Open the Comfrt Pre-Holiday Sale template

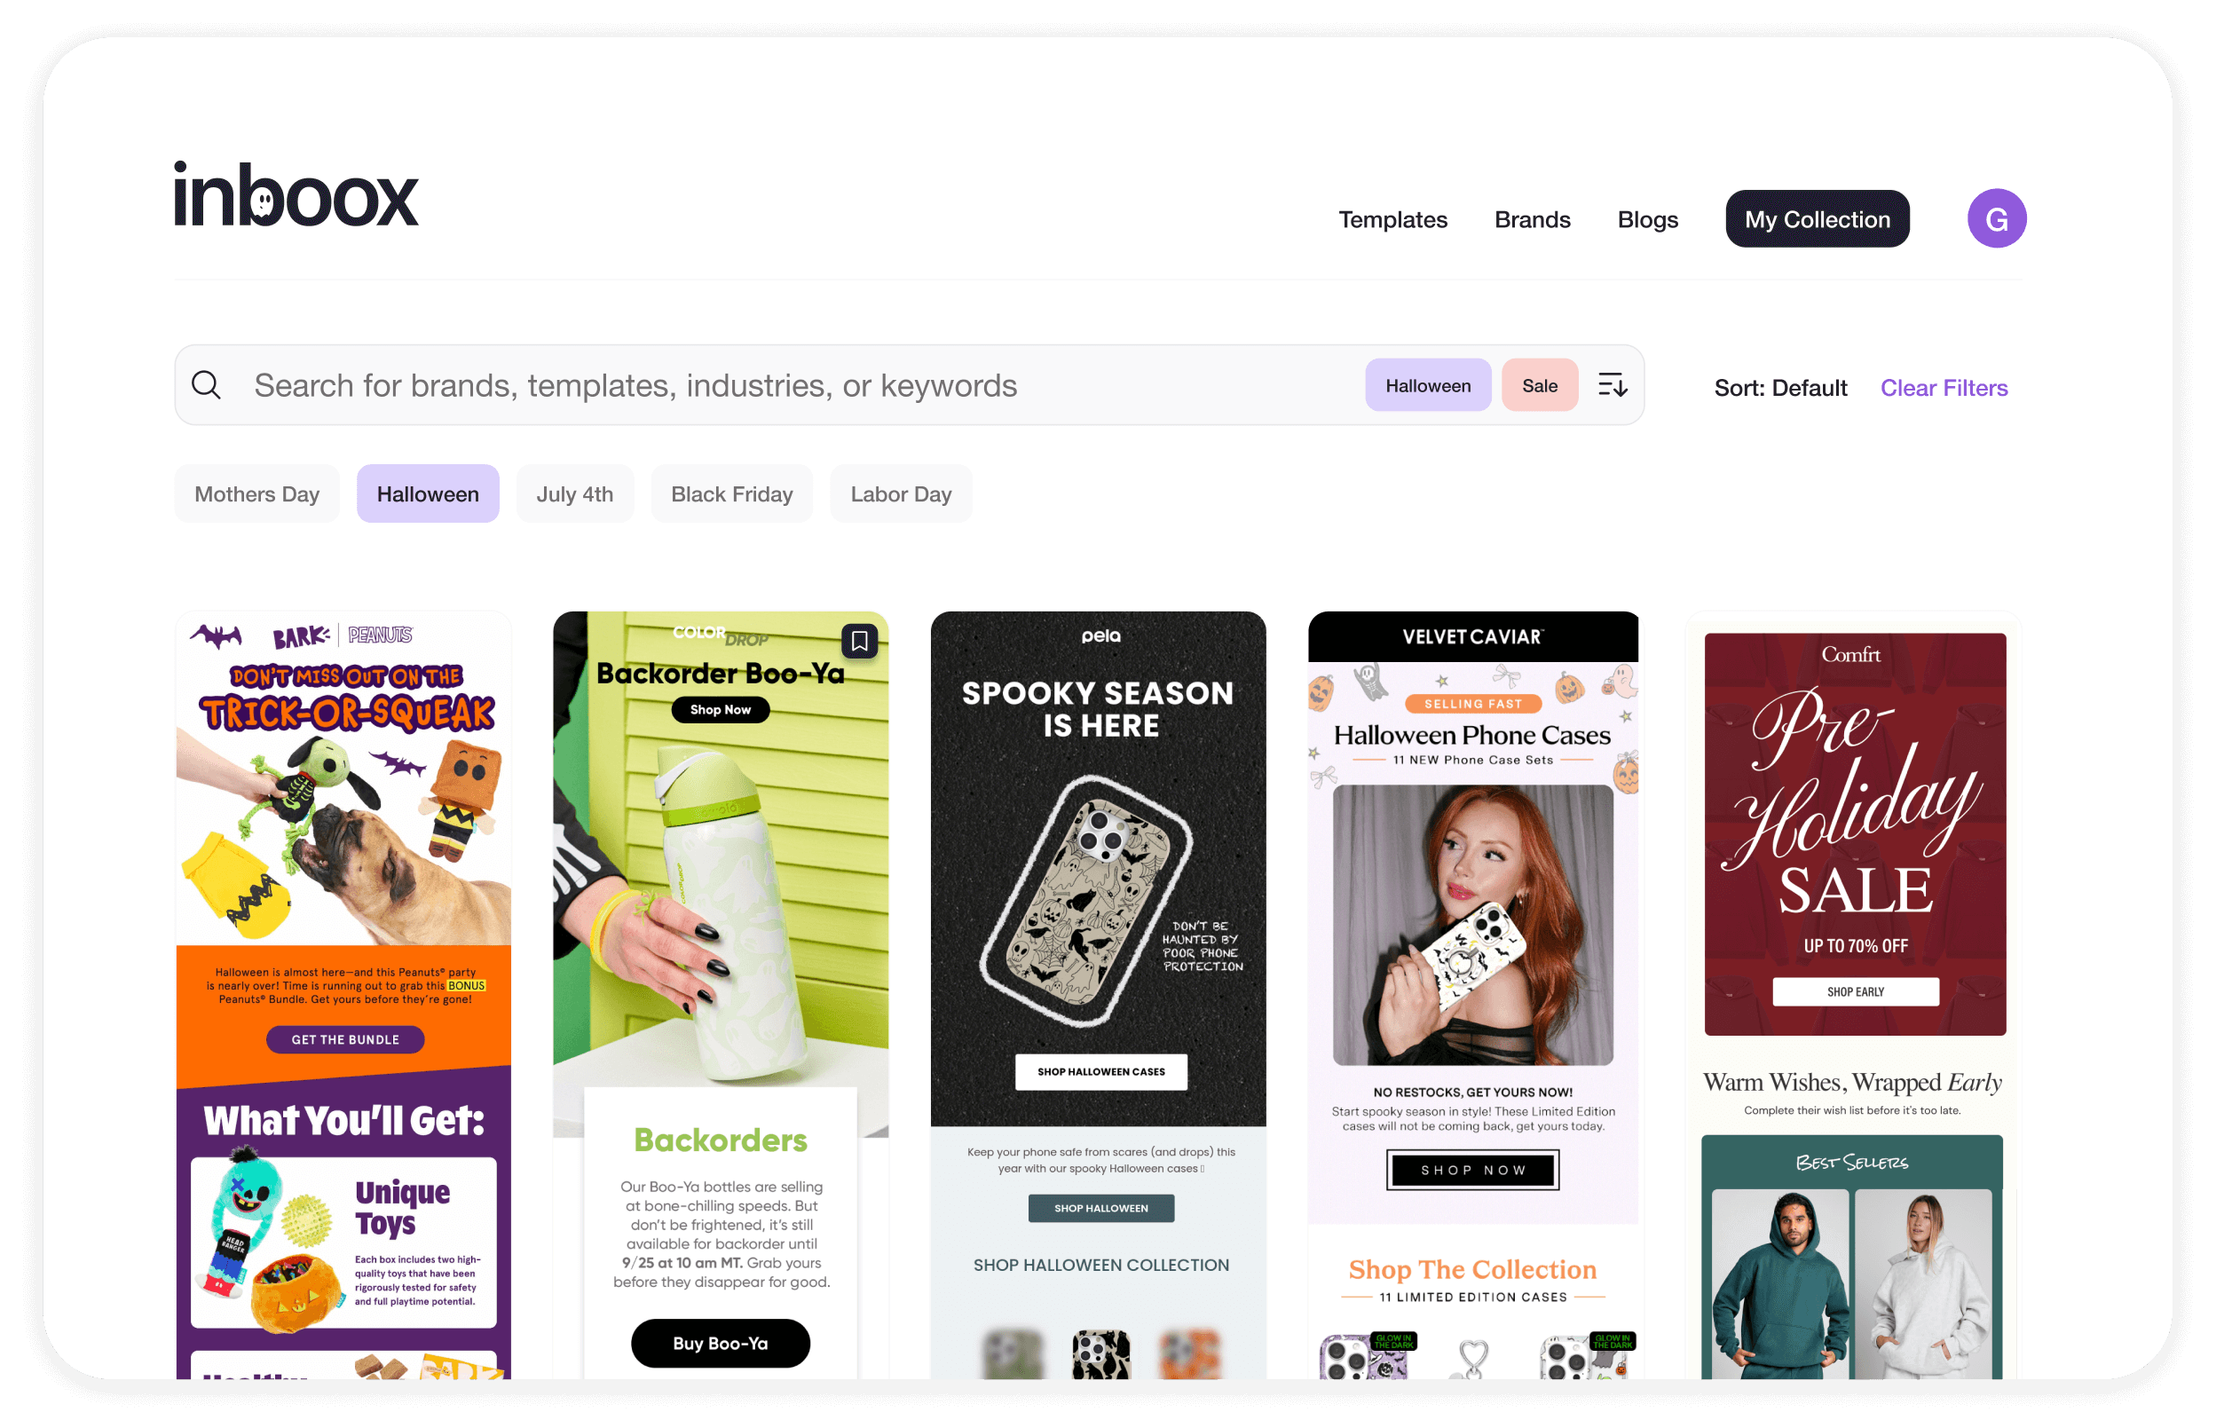click(1851, 994)
